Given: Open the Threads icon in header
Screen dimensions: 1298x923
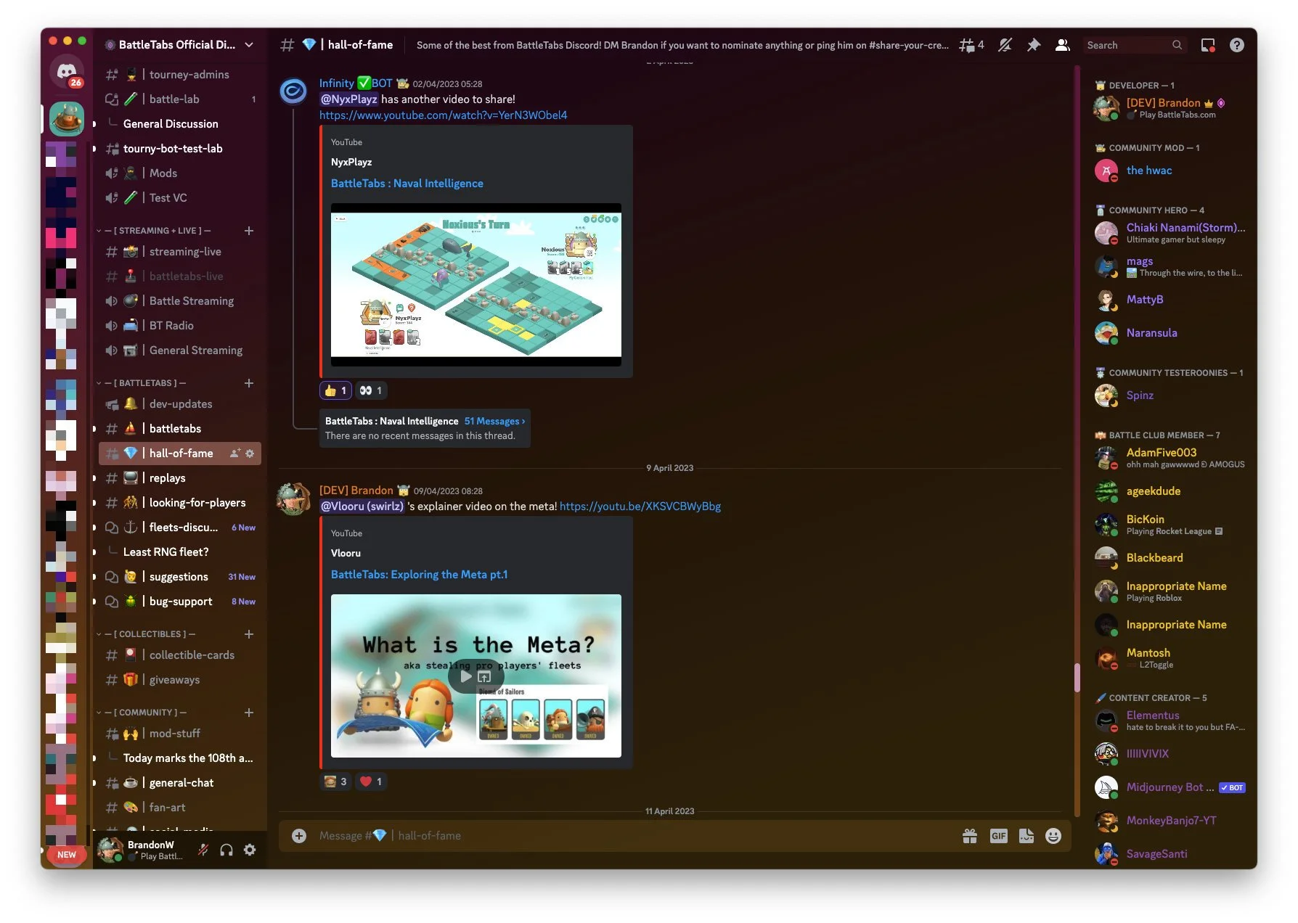Looking at the screenshot, I should pos(971,45).
